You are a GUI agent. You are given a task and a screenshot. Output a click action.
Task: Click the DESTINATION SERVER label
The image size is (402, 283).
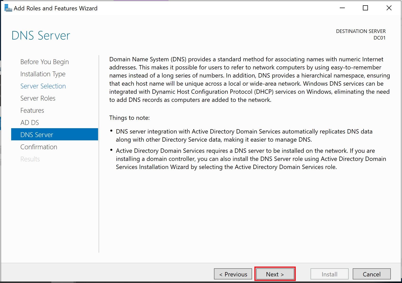[x=361, y=31]
